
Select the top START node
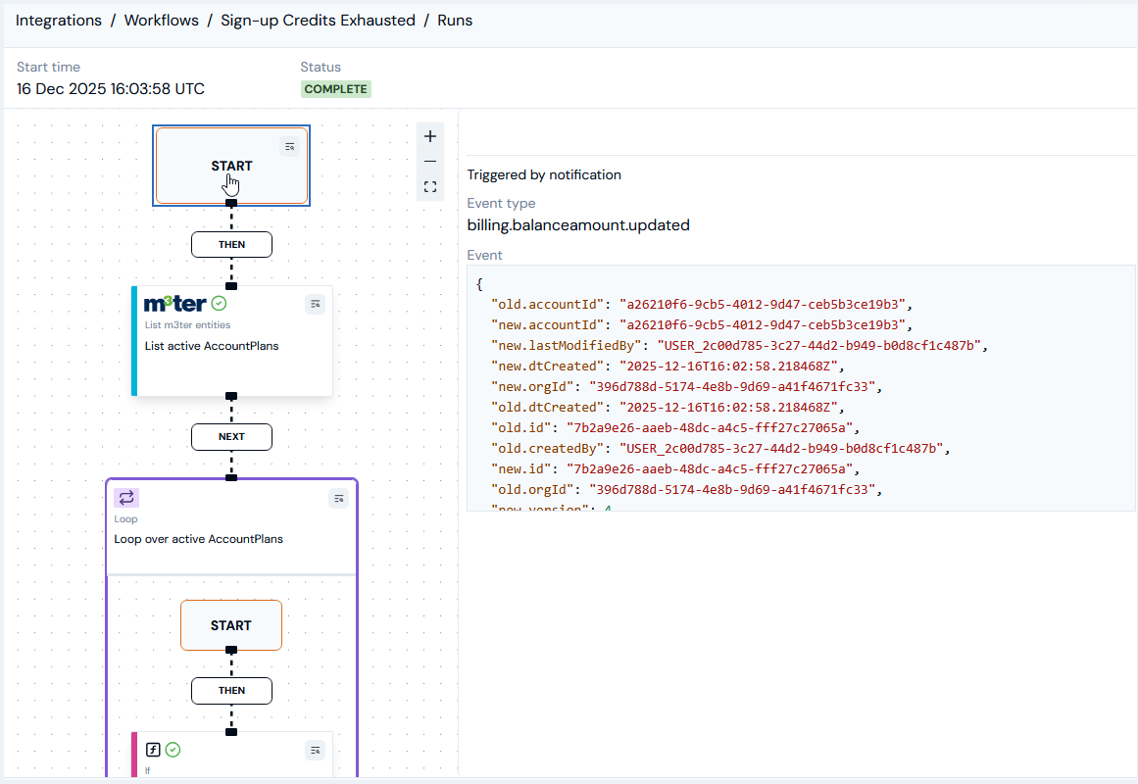pyautogui.click(x=231, y=166)
